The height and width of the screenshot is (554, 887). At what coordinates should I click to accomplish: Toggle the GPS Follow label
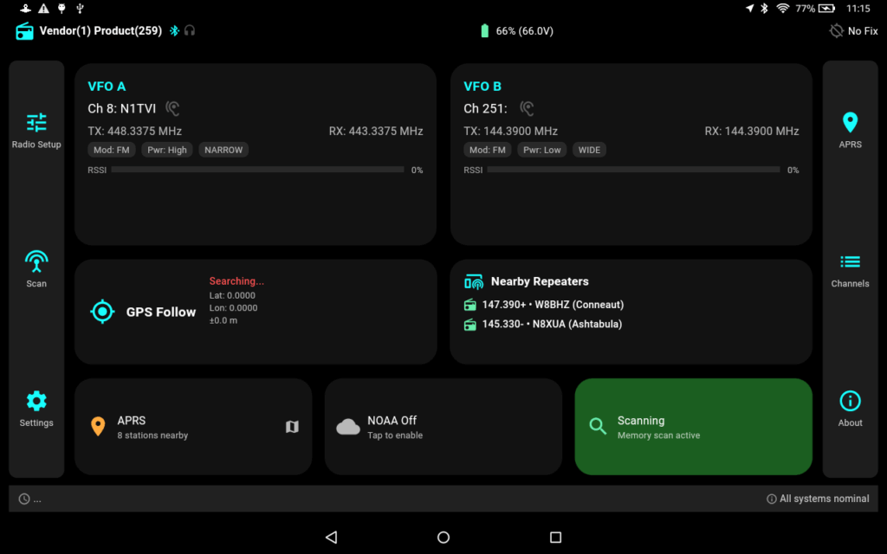[160, 312]
